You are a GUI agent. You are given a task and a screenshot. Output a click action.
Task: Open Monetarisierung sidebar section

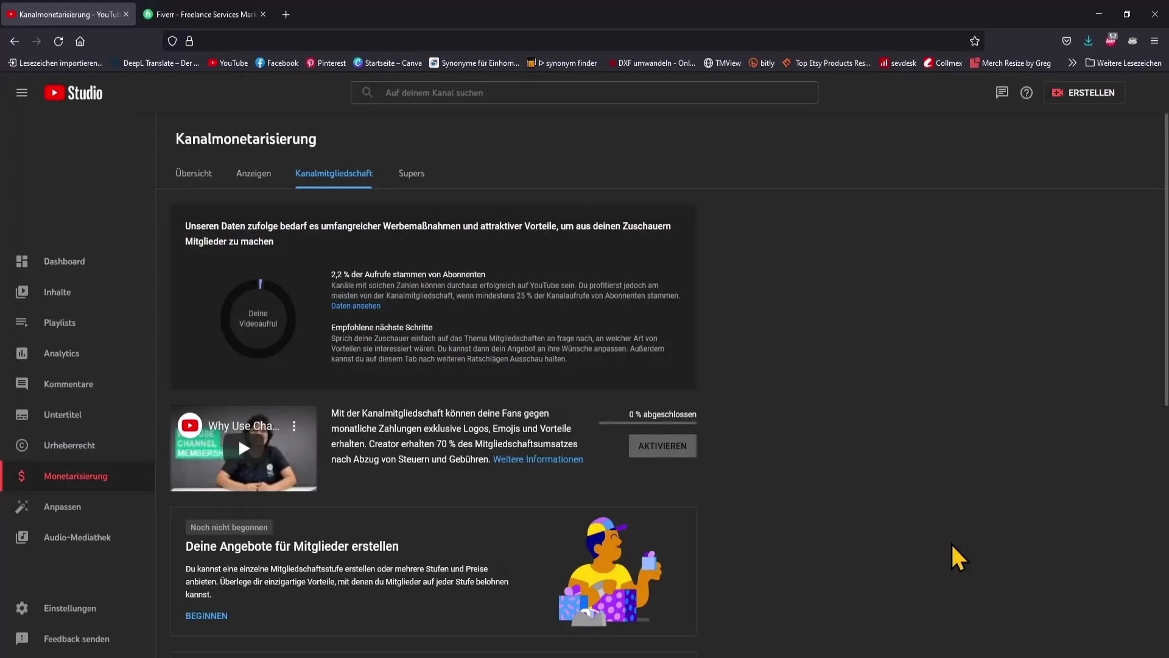click(x=75, y=476)
